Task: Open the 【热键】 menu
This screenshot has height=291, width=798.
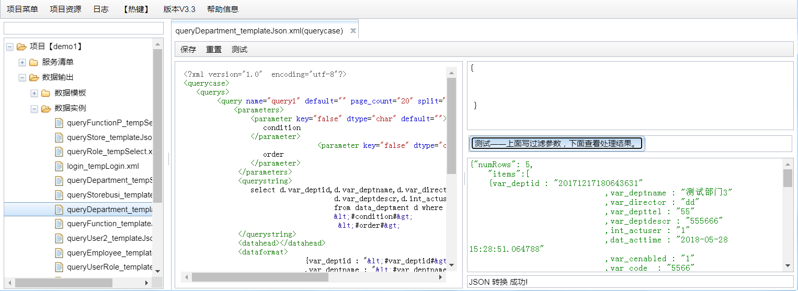Action: pyautogui.click(x=136, y=9)
